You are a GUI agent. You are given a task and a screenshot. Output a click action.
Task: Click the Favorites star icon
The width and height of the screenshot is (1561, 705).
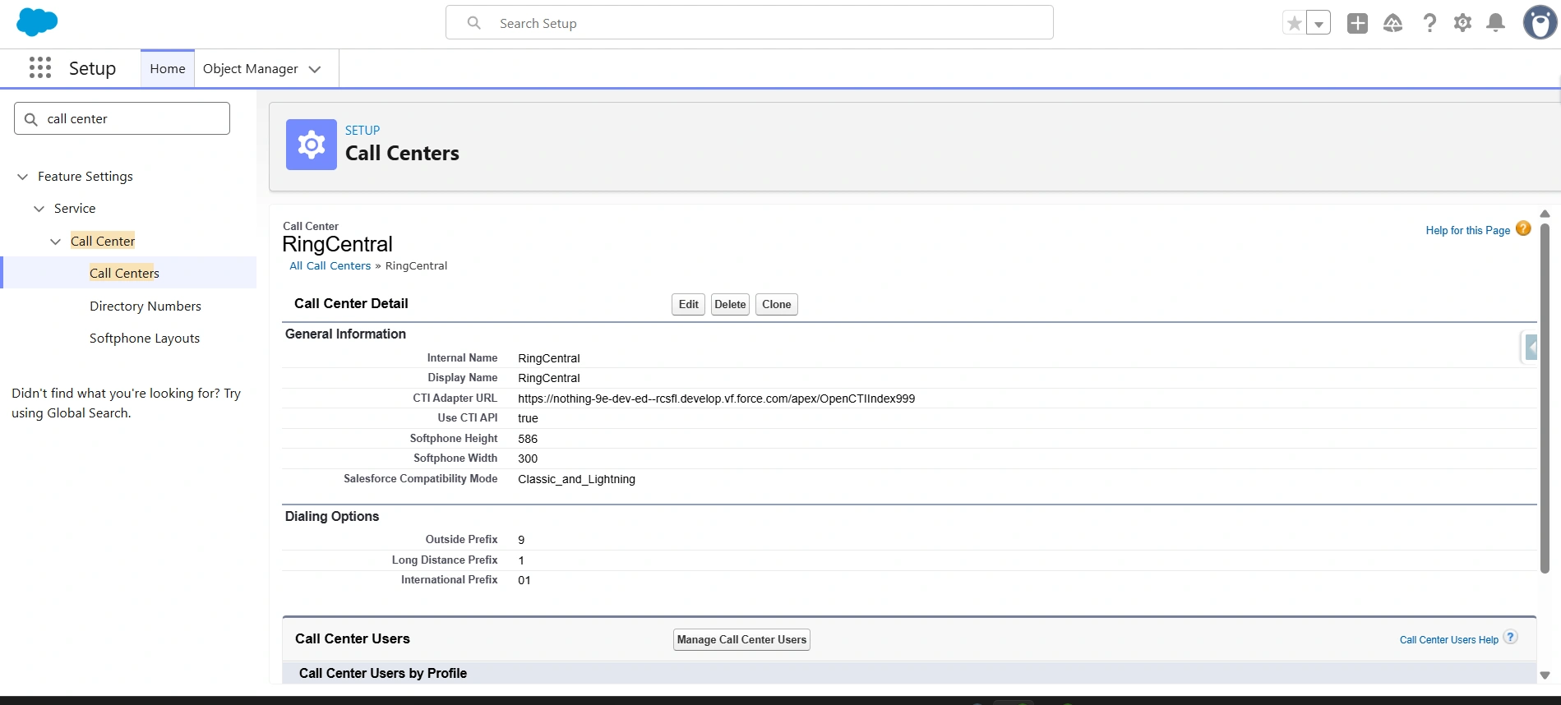tap(1295, 23)
